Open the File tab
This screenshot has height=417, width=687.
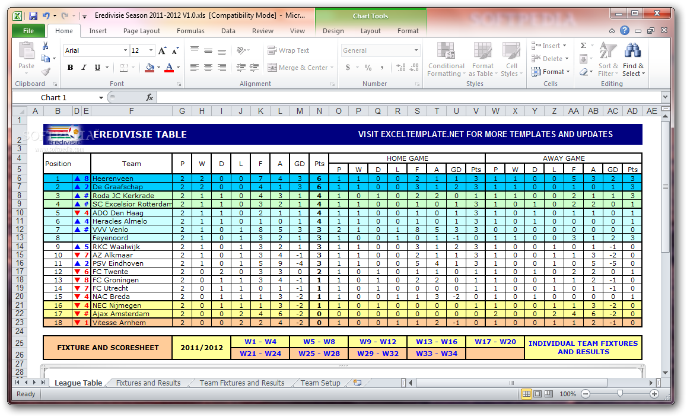(x=28, y=31)
